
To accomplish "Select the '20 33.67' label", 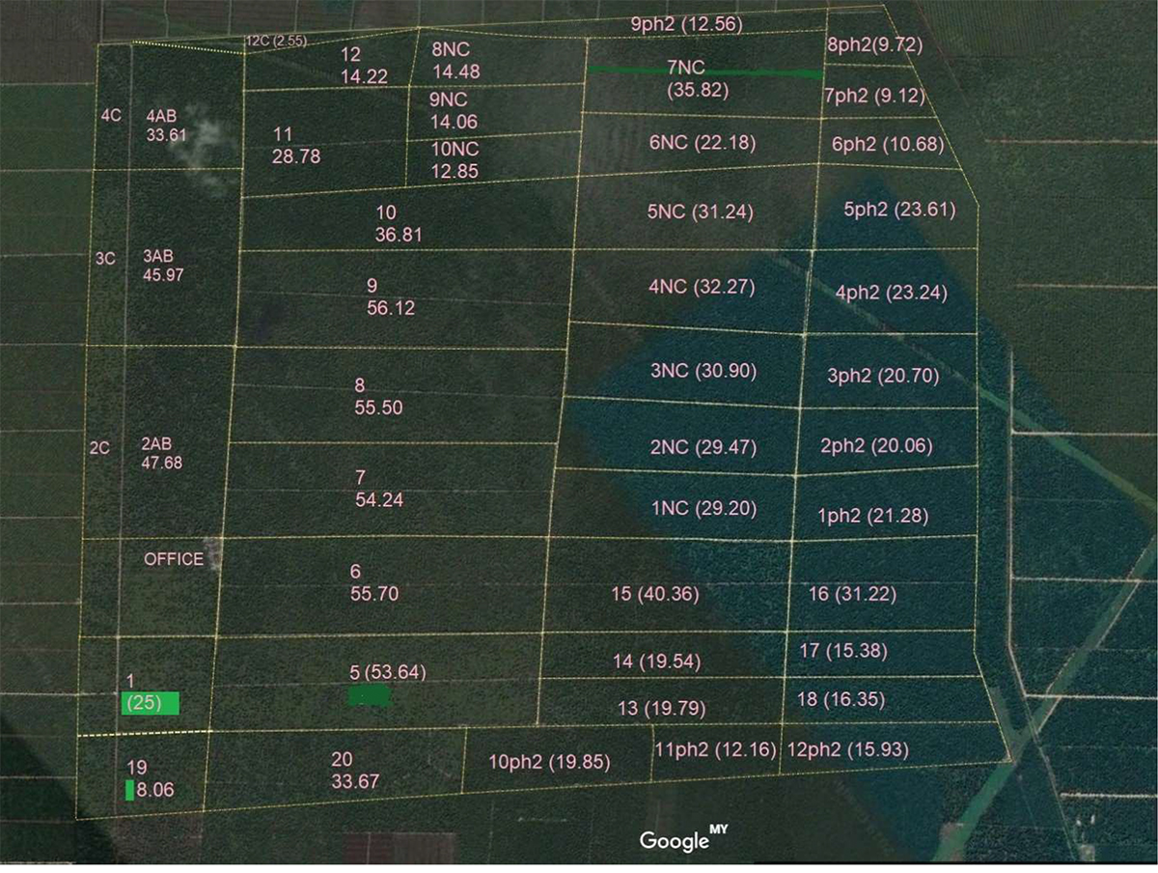I will pyautogui.click(x=355, y=772).
